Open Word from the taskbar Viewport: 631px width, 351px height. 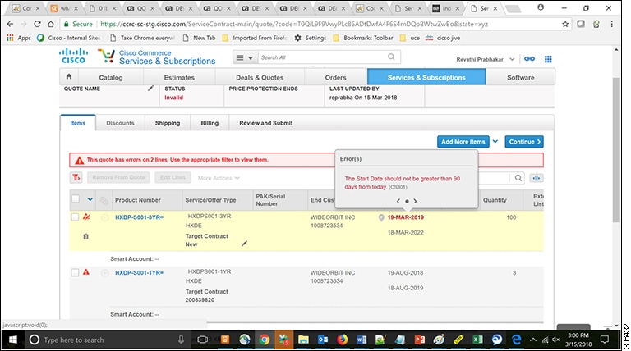(362, 340)
